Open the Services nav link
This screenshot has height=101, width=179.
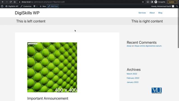coord(142,13)
